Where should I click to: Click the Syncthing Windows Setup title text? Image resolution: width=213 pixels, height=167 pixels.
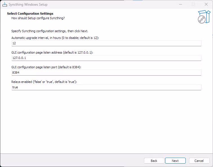28,5
